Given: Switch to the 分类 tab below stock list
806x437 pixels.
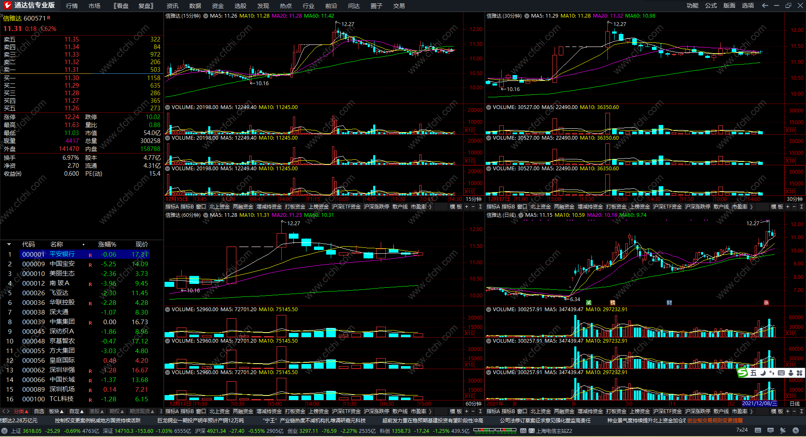Looking at the screenshot, I should [21, 411].
